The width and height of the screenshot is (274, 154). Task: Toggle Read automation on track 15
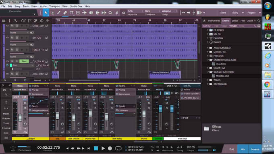24,61
